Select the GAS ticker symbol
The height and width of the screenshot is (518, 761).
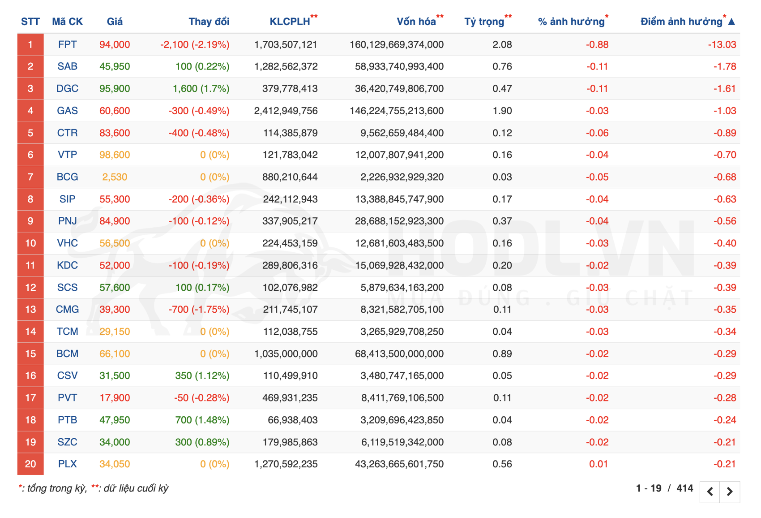tap(67, 111)
